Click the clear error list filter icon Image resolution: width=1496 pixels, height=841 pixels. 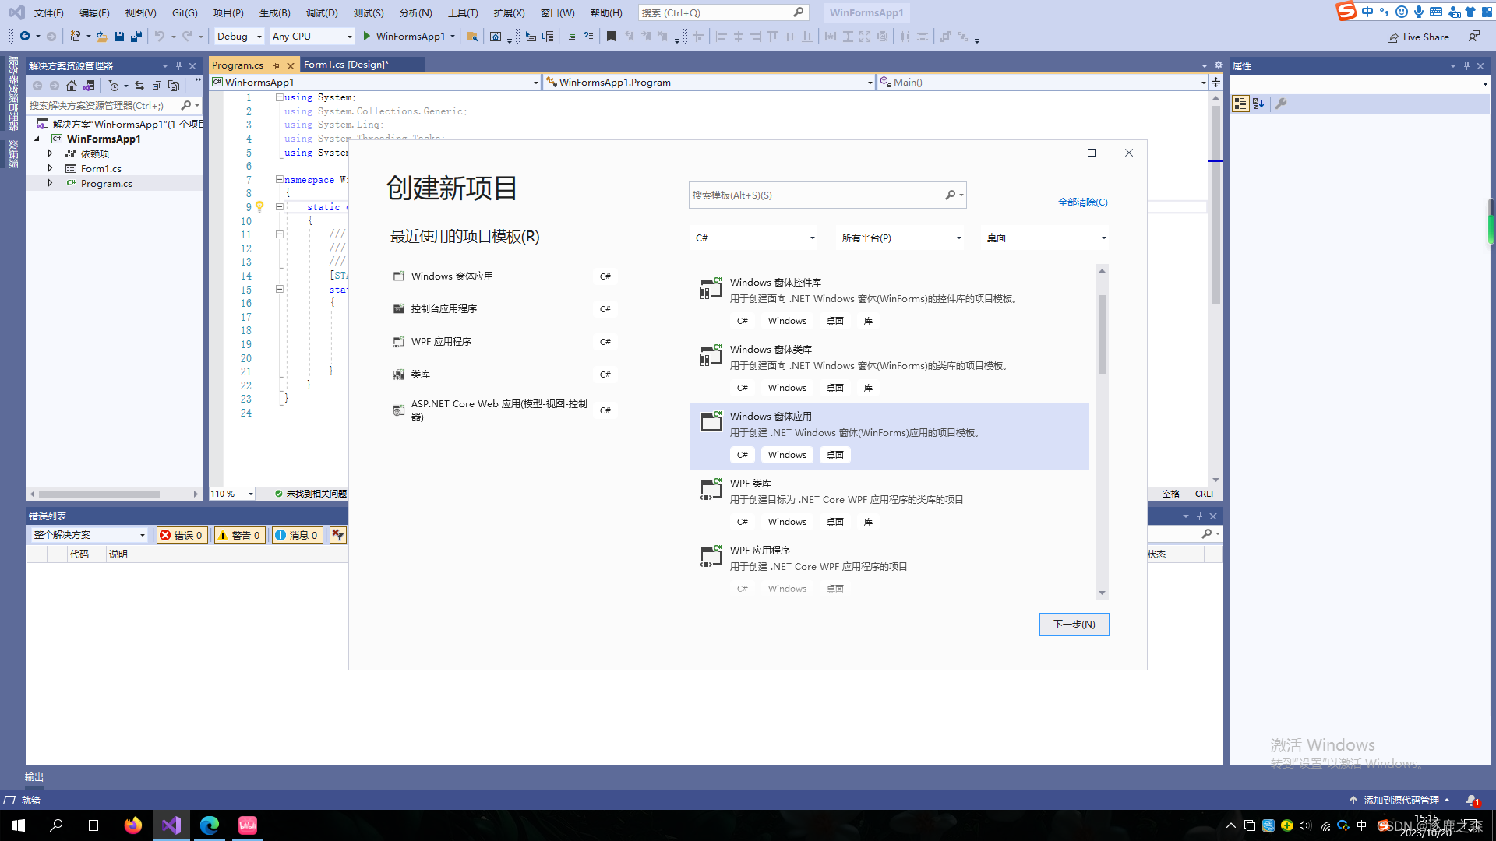337,535
